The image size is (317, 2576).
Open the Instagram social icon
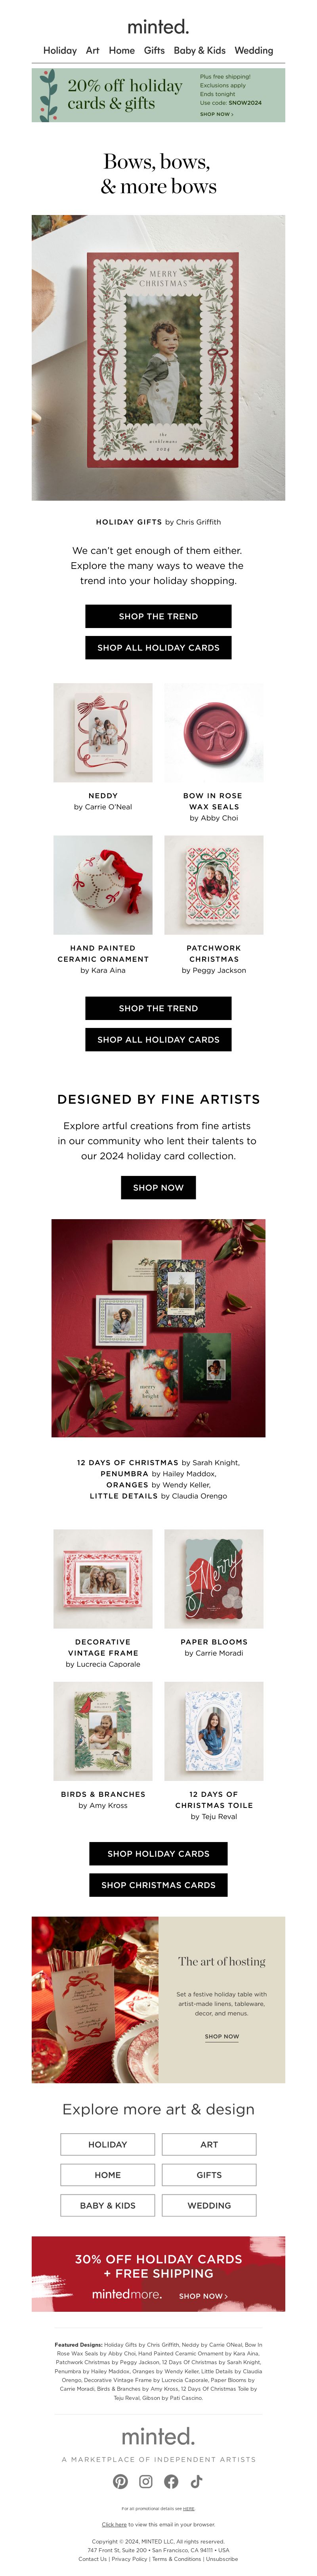click(146, 2481)
